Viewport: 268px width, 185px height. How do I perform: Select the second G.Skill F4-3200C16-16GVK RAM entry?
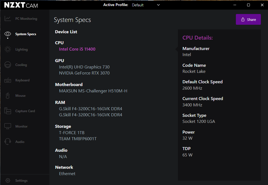pos(91,115)
